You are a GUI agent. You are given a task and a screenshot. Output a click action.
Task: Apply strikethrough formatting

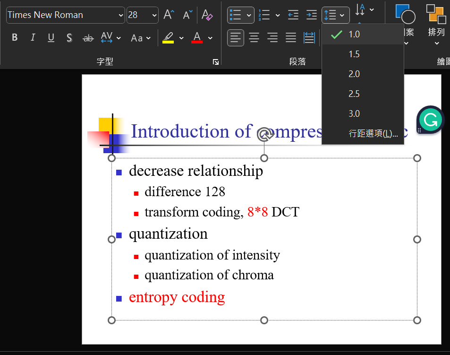[88, 38]
